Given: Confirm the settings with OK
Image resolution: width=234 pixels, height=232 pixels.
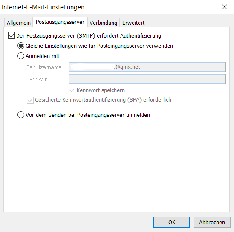Looking at the screenshot, I should click(x=172, y=222).
